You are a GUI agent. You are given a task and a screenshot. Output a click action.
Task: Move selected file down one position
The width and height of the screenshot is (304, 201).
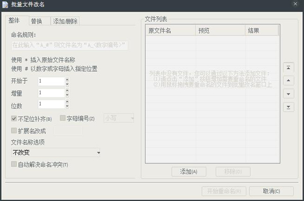(288, 94)
